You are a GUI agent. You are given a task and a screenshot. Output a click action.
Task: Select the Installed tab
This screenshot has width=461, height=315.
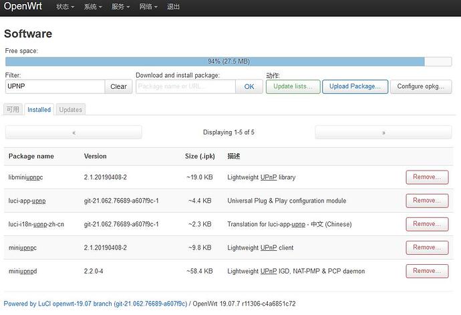39,110
